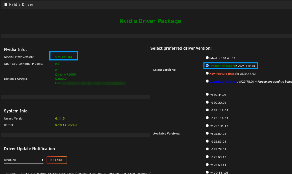
Task: Click the CHANGE button
Action: pos(57,160)
